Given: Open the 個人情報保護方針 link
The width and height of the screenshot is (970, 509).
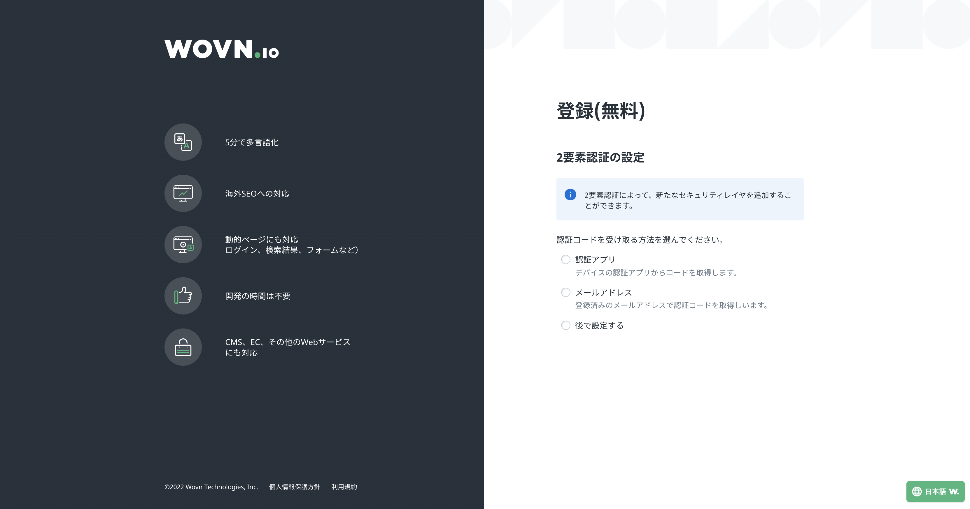Looking at the screenshot, I should point(295,487).
